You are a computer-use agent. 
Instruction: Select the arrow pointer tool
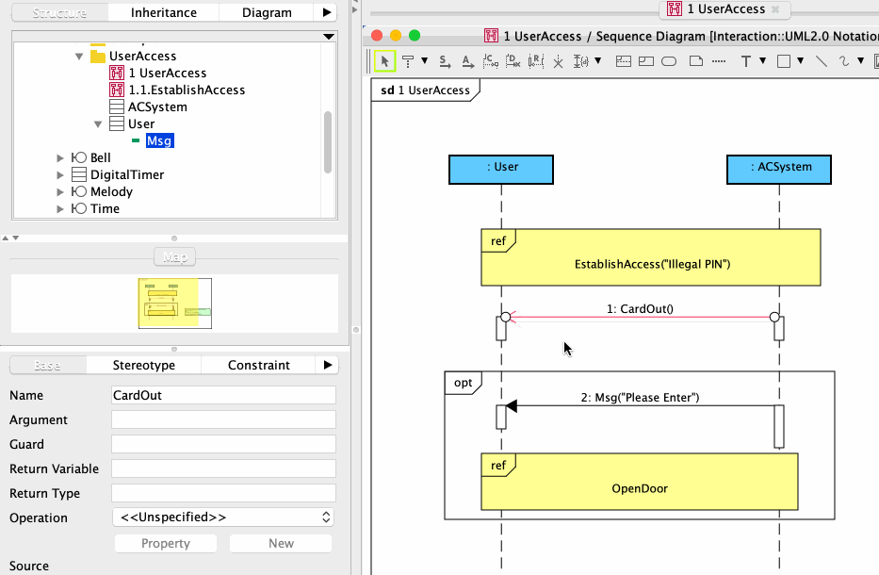pos(384,61)
